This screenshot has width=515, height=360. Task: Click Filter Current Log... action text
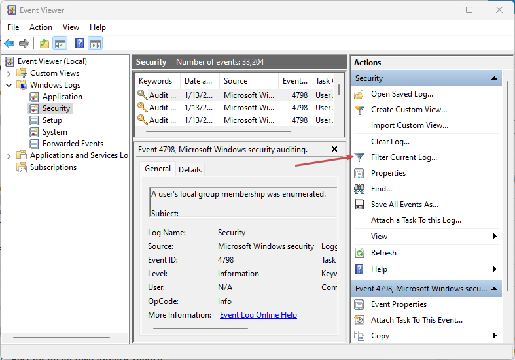[x=404, y=157]
